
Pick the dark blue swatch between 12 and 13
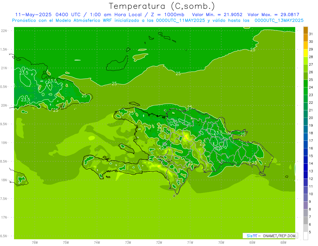click(306, 175)
